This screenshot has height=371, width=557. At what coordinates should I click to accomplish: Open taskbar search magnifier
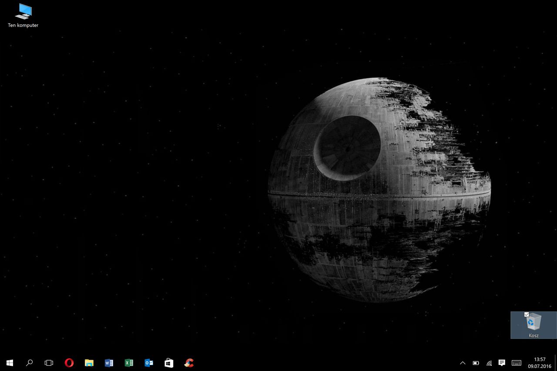pos(29,363)
